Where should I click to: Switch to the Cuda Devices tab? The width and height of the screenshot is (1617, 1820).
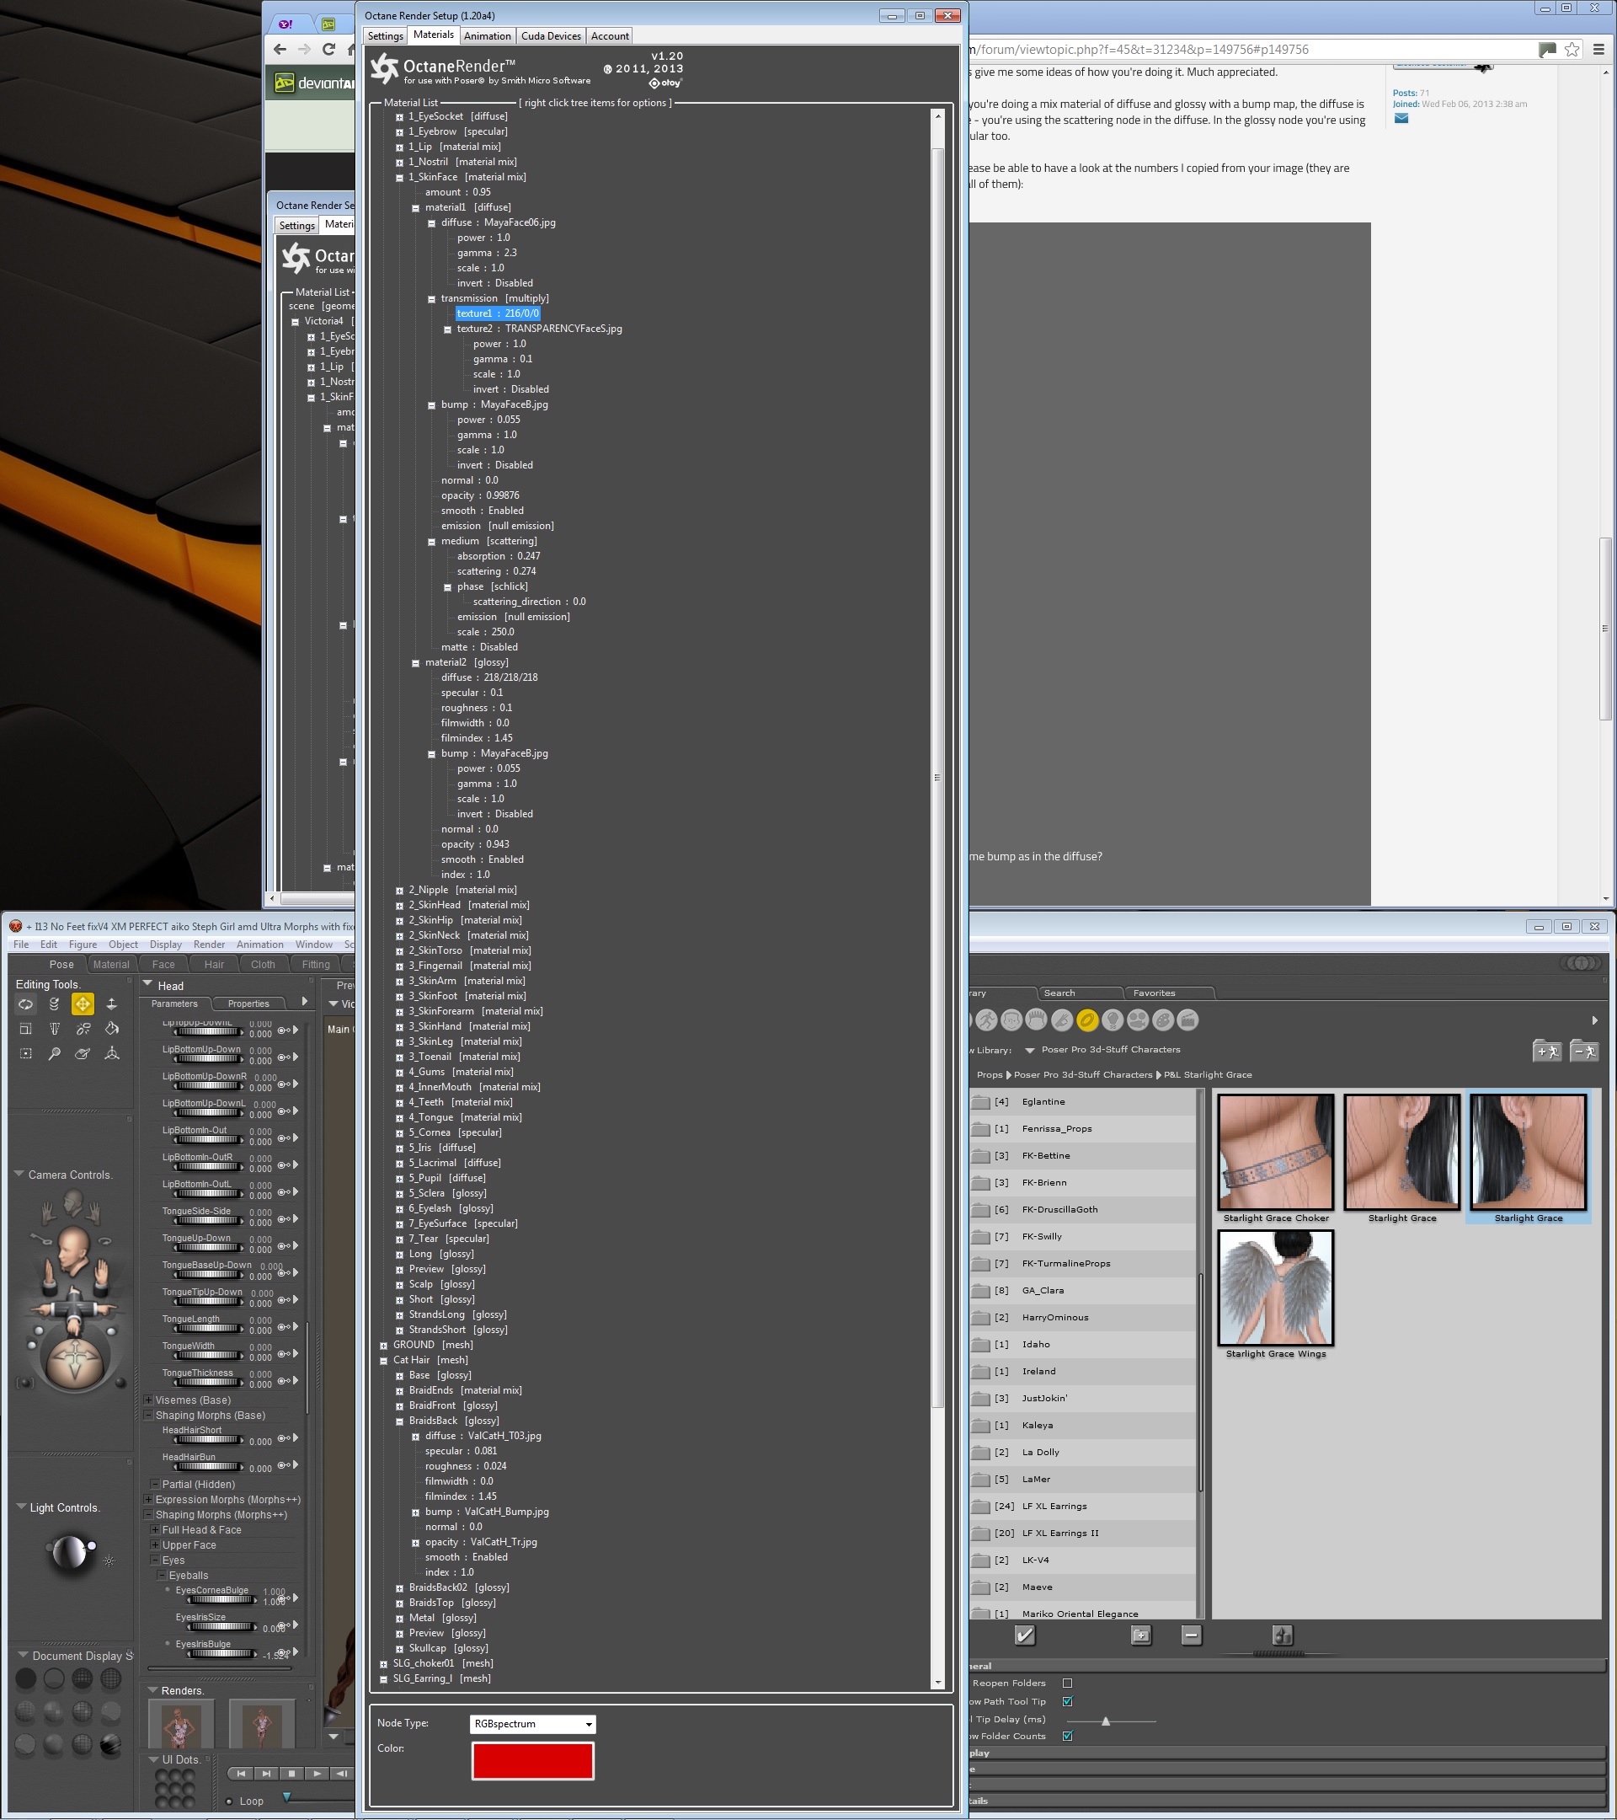(x=551, y=35)
